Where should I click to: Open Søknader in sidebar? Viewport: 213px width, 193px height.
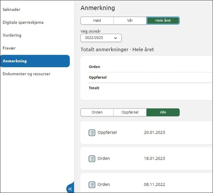pyautogui.click(x=11, y=9)
